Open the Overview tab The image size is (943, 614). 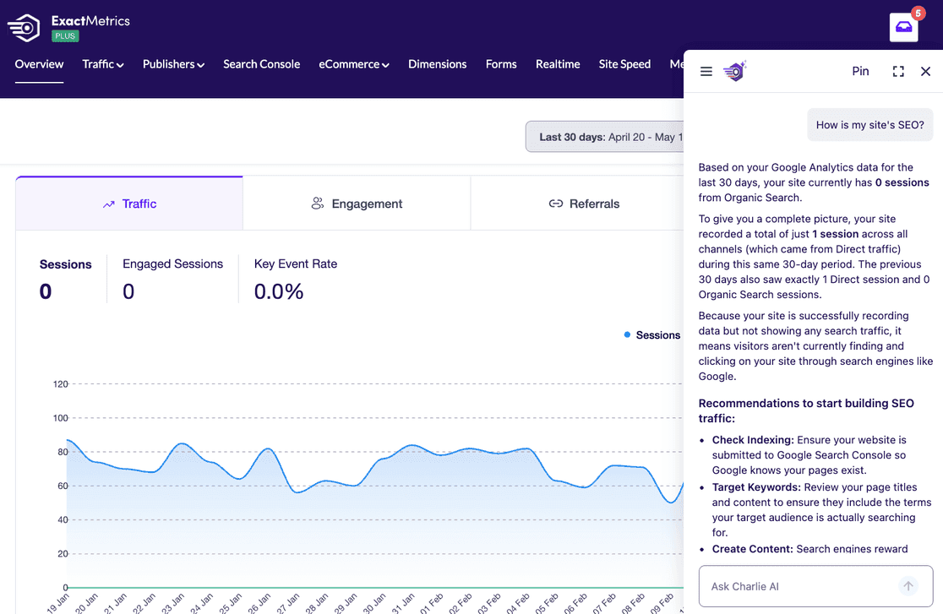click(39, 64)
